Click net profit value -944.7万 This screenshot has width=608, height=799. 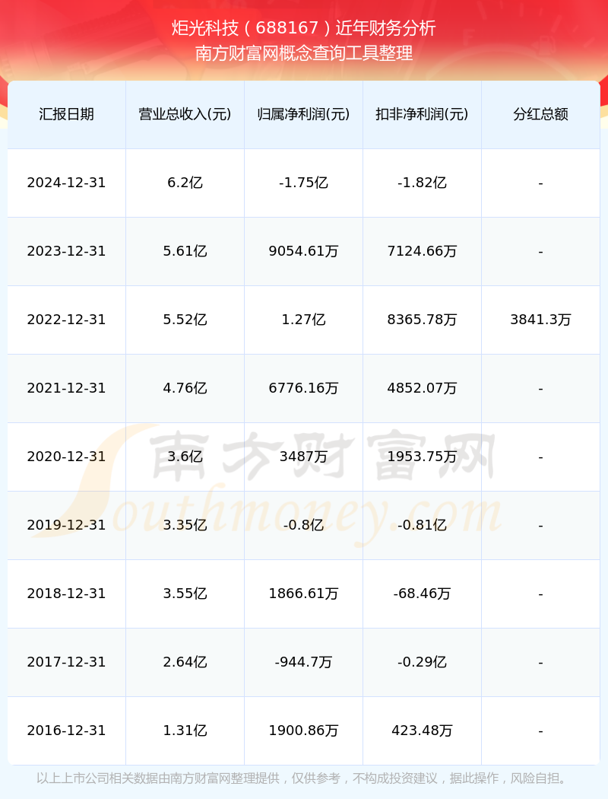[x=303, y=662]
